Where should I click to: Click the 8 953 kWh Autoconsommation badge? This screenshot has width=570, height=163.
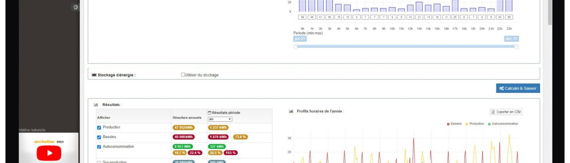183,147
